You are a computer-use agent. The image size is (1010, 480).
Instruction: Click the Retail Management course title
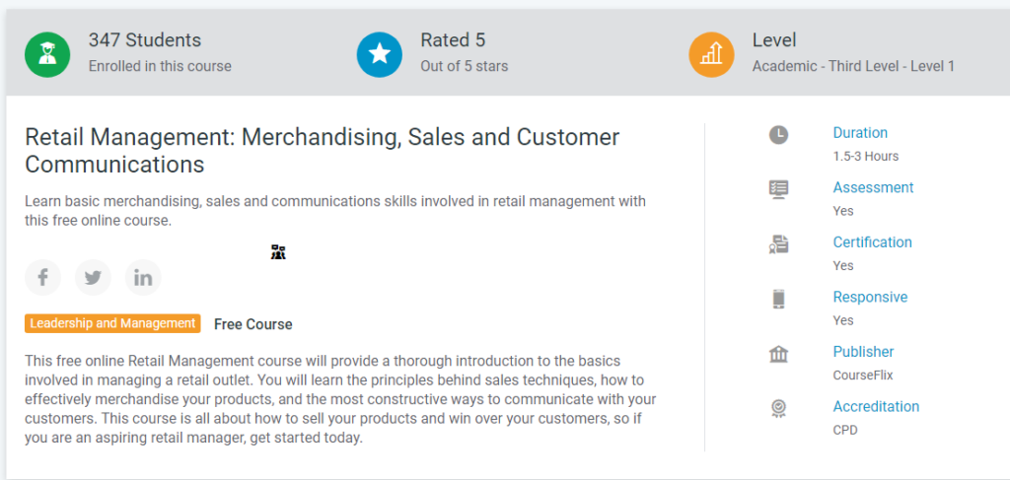tap(323, 151)
